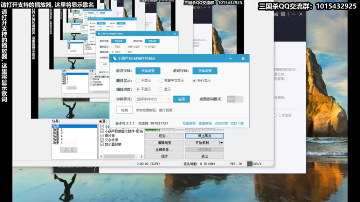Open the 查看教程 link
Viewport: 360px width, 202px height.
[x=205, y=123]
